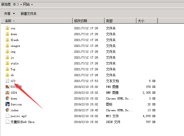Click the size value 2,305 KB

click(x=149, y=93)
